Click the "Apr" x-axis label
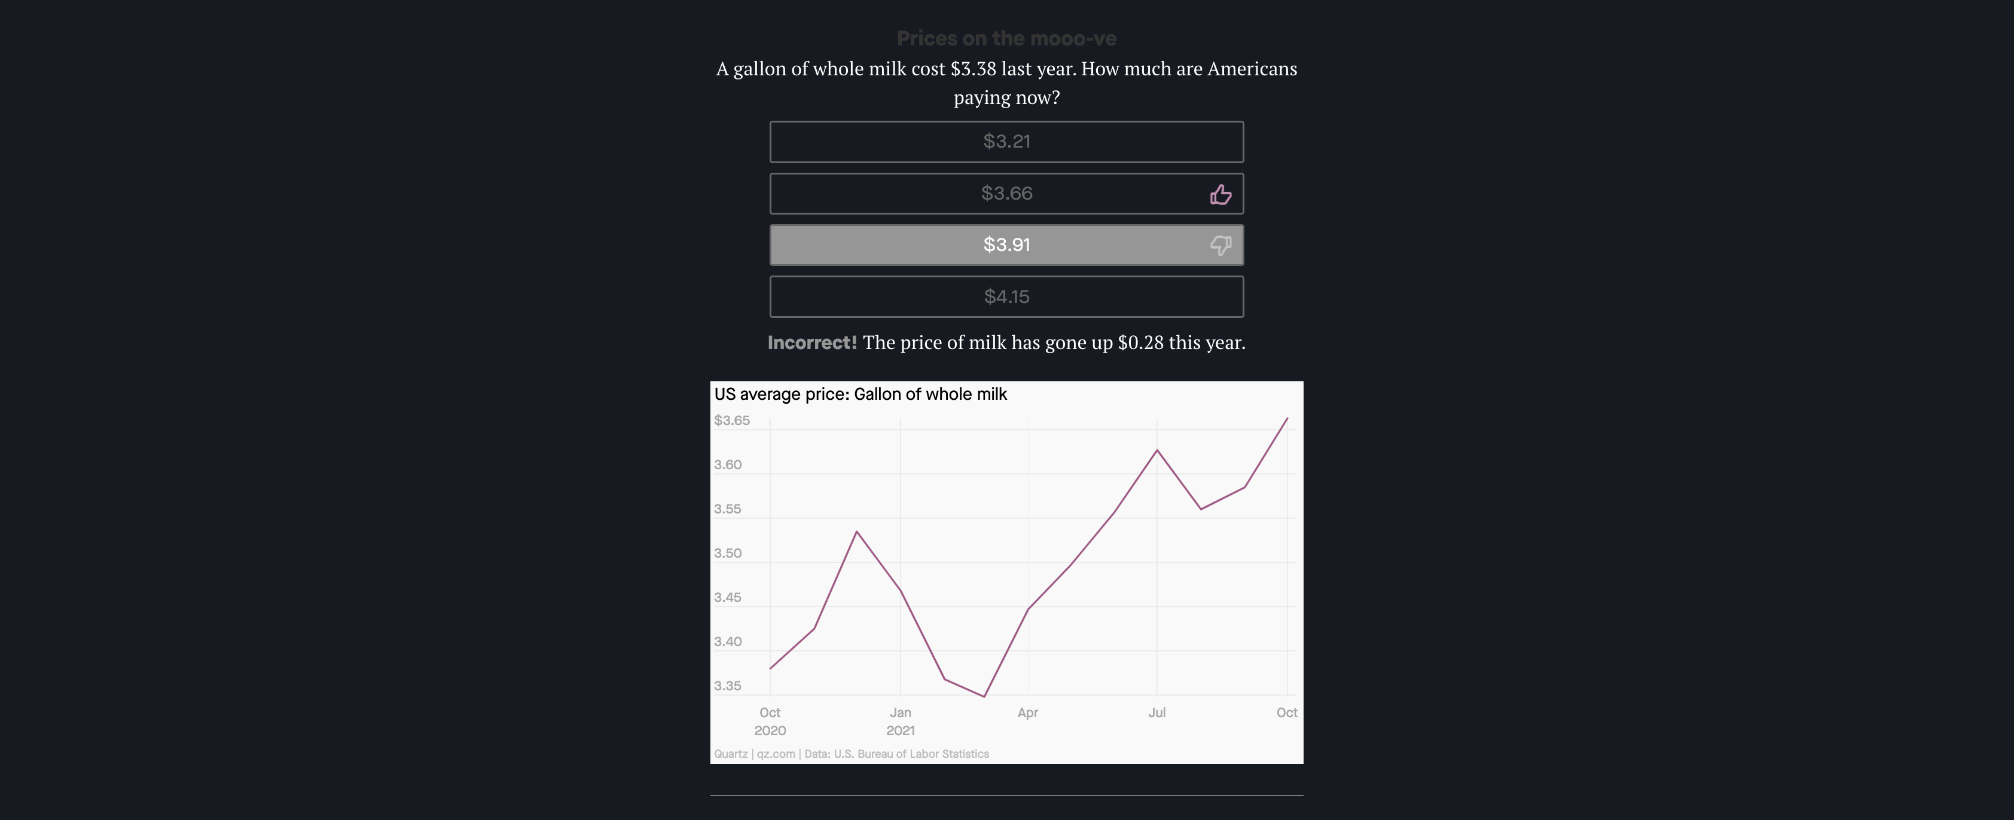 pos(1027,712)
